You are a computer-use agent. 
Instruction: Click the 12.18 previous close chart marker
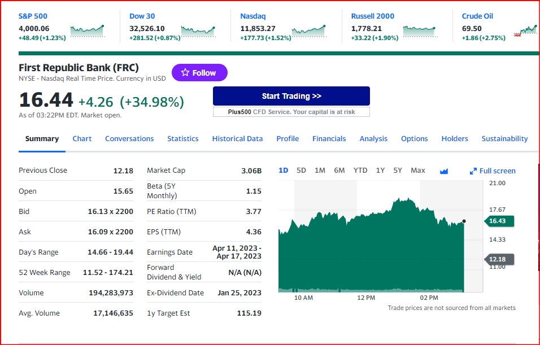499,259
